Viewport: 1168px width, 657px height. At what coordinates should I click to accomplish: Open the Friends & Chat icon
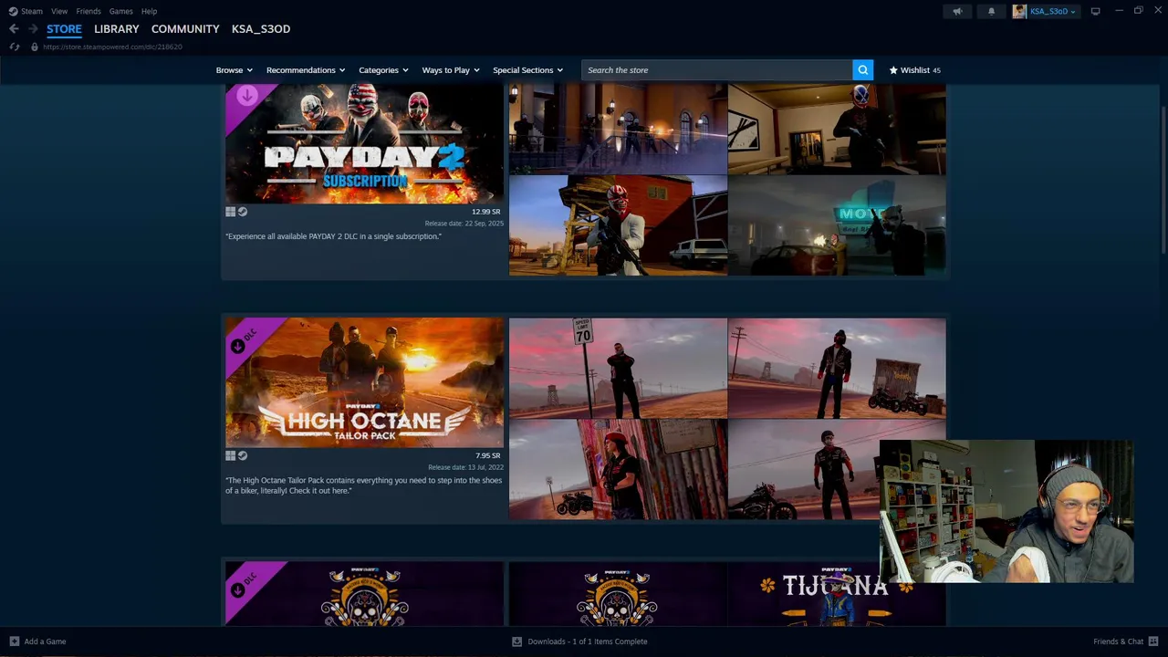pos(1154,641)
